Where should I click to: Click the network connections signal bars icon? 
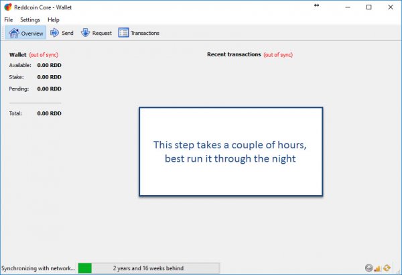[377, 268]
